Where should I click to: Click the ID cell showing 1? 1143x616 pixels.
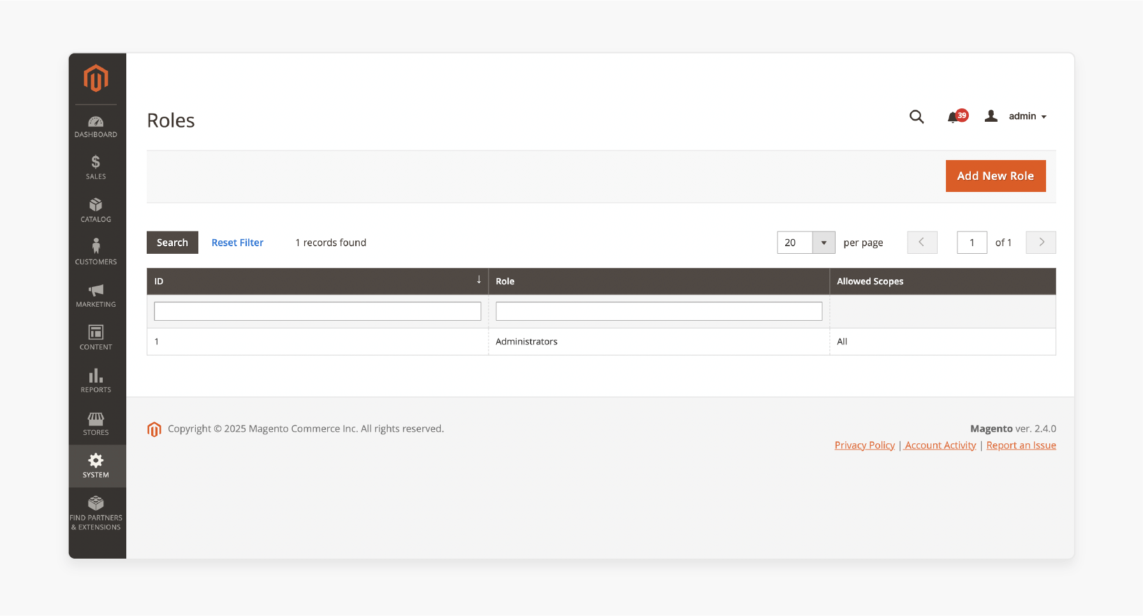(x=318, y=342)
